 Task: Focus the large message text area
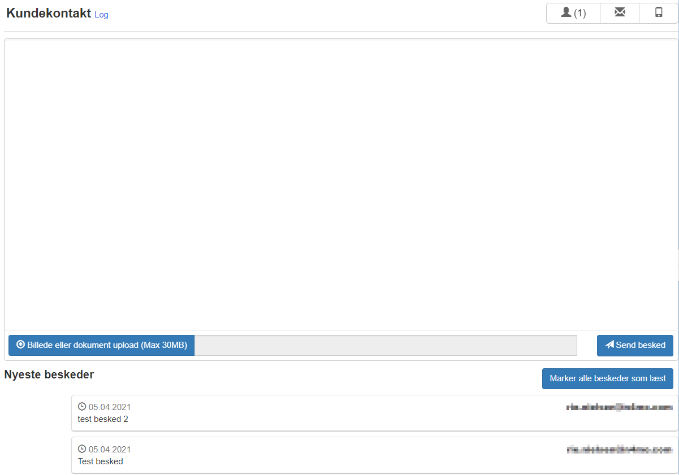(x=341, y=185)
